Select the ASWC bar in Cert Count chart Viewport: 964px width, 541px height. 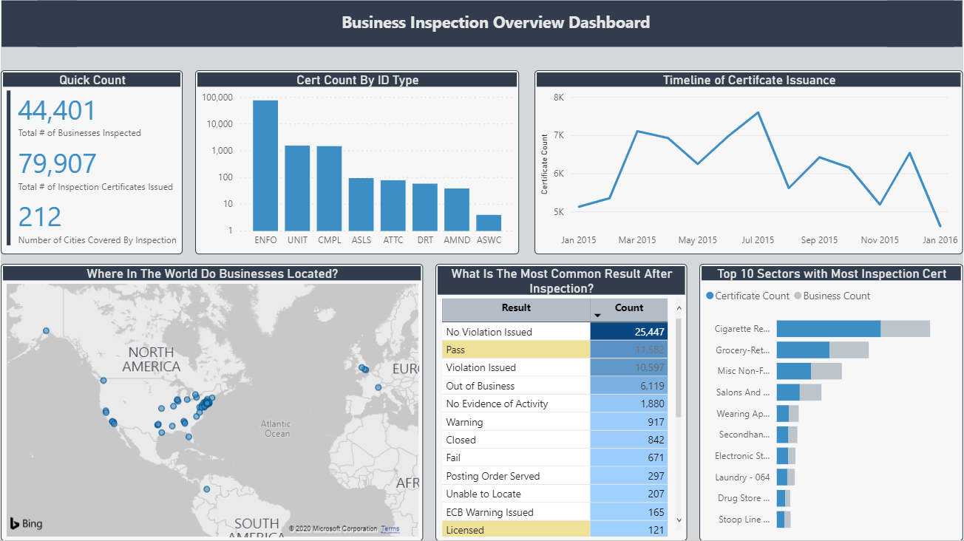tap(489, 222)
